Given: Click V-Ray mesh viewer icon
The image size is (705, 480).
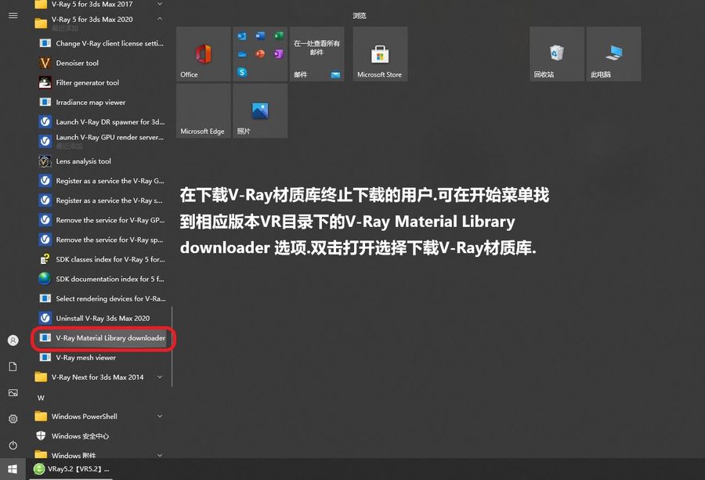Looking at the screenshot, I should point(45,357).
